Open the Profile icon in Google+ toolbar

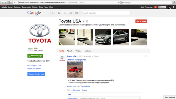point(65,13)
